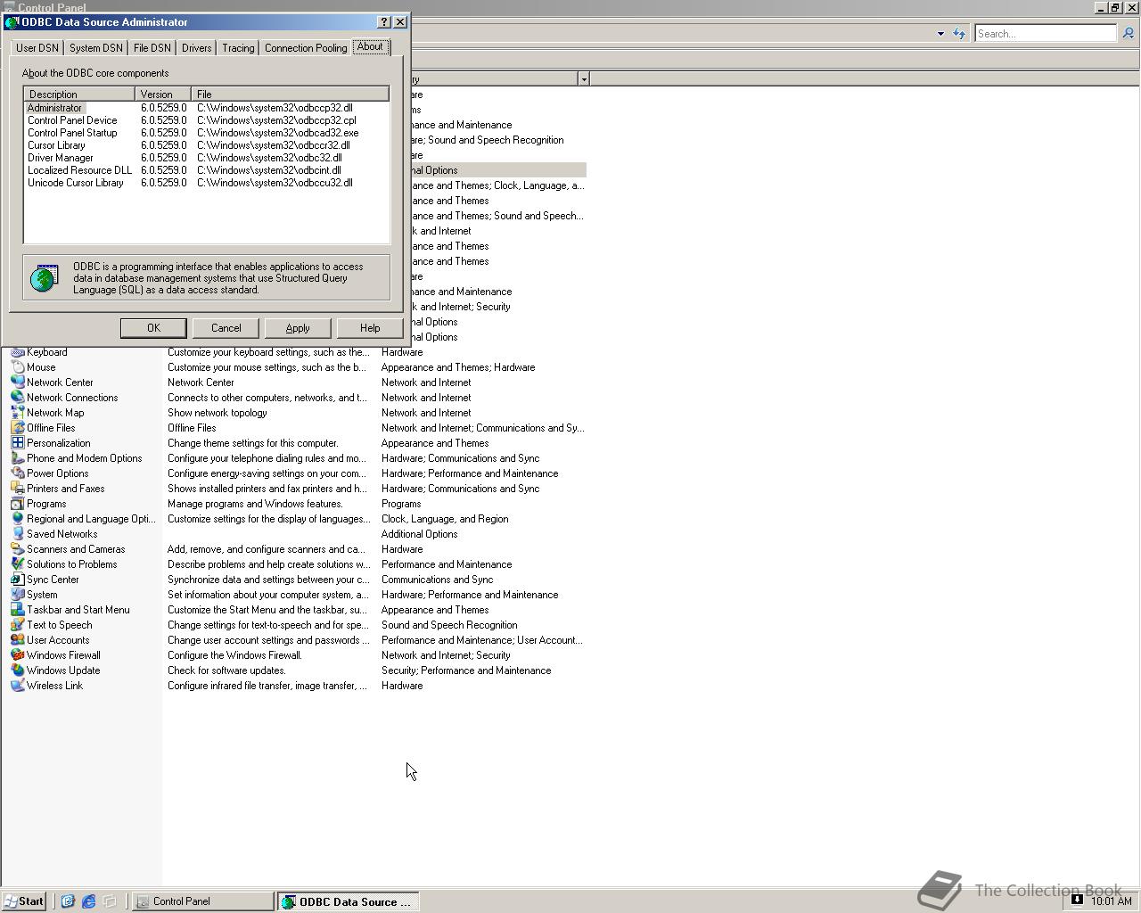Click the system tray download arrow icon
This screenshot has height=913, width=1141.
coord(1077,901)
